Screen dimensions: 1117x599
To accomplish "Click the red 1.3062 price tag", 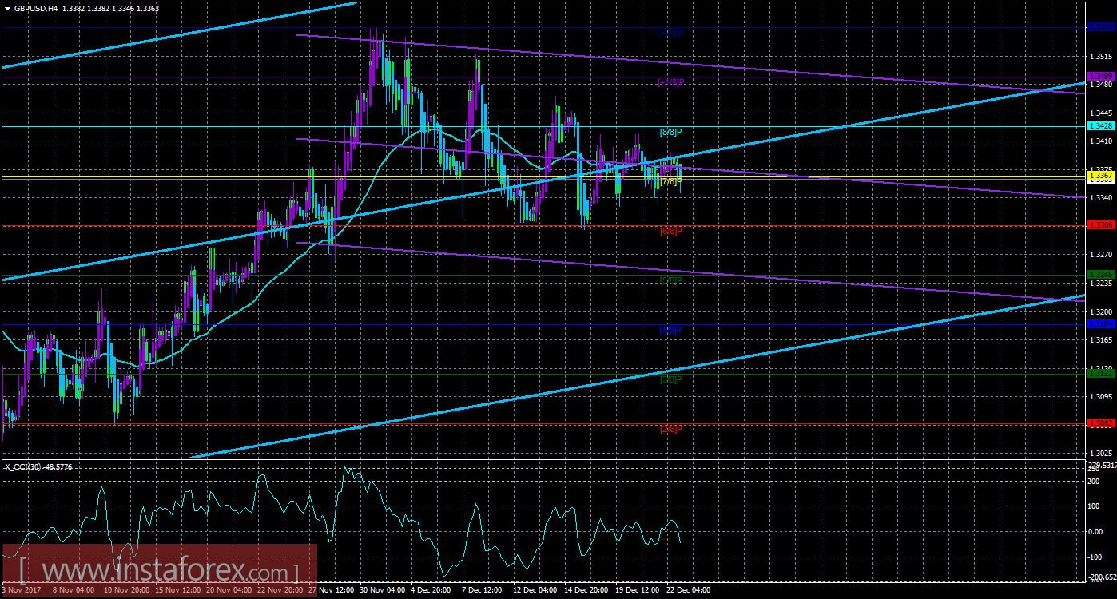I will click(1101, 423).
